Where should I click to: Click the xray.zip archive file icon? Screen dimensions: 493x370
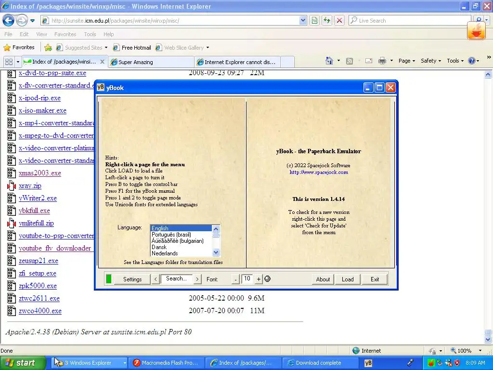[x=12, y=185]
